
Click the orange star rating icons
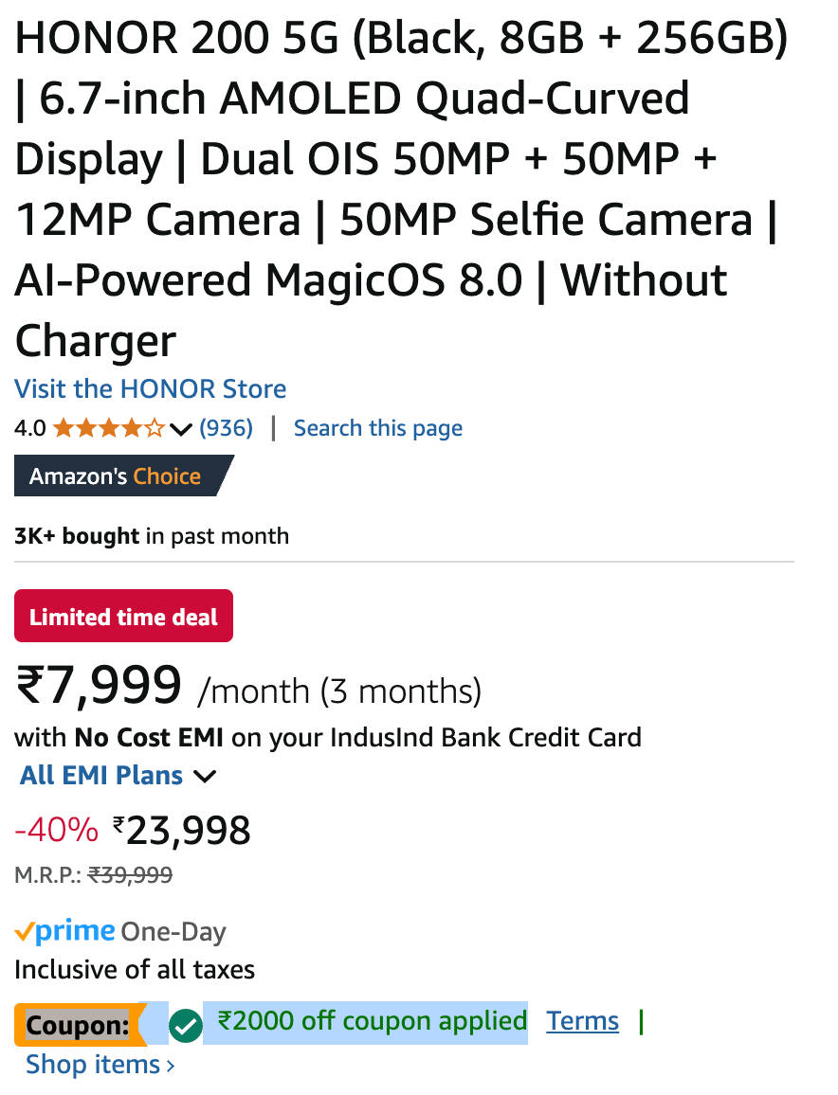(x=109, y=428)
